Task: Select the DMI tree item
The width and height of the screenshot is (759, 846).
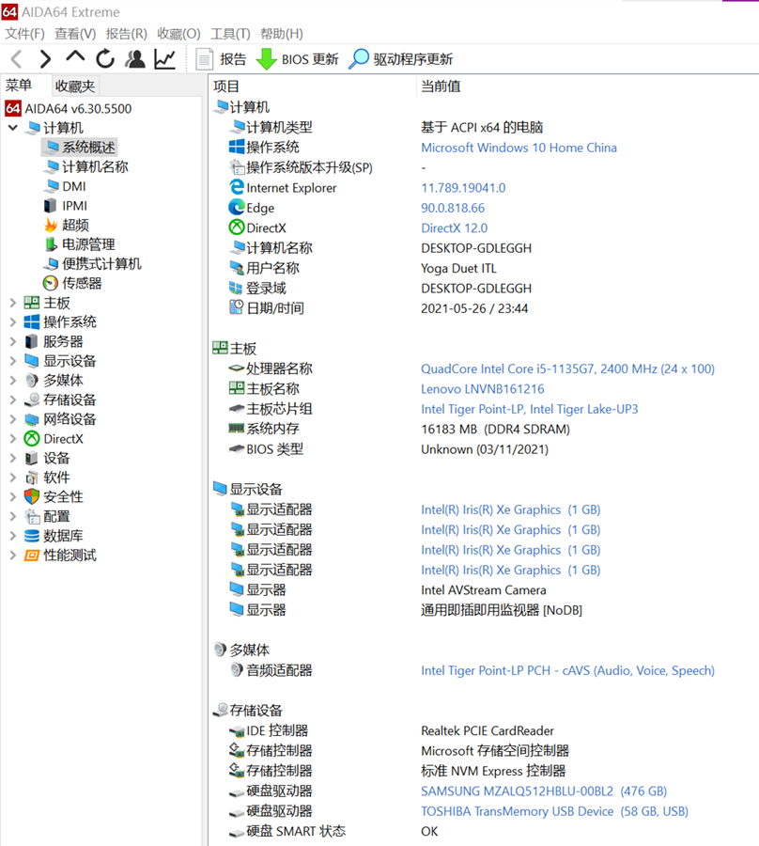Action: pyautogui.click(x=65, y=186)
